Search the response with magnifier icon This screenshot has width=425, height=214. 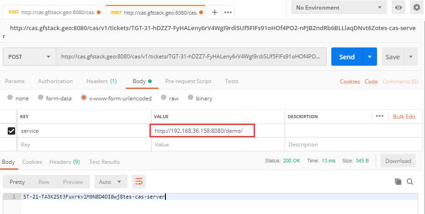click(410, 182)
